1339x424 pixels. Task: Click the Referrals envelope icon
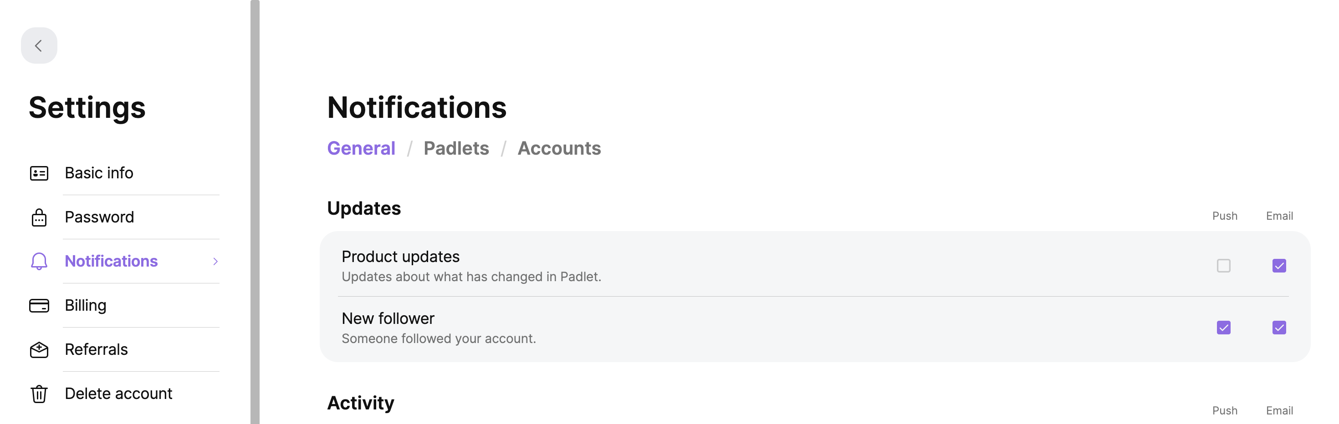[x=39, y=350]
